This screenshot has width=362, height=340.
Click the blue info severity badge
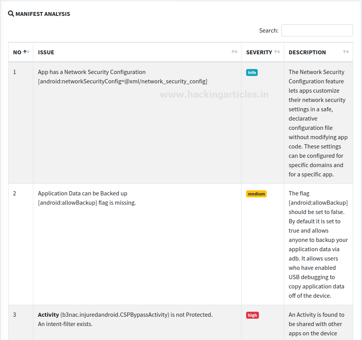click(252, 72)
